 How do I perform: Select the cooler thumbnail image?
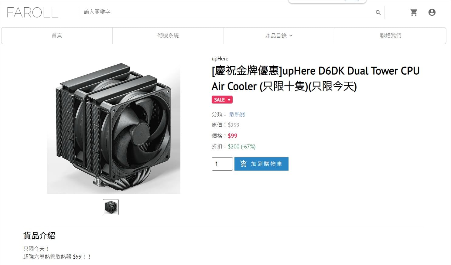tap(111, 207)
